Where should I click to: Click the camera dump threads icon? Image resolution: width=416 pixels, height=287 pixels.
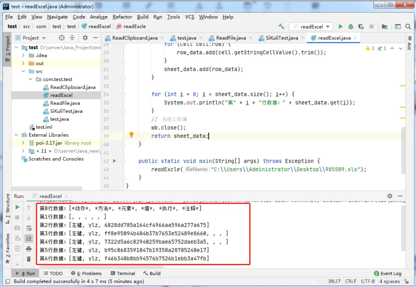pyautogui.click(x=18, y=228)
